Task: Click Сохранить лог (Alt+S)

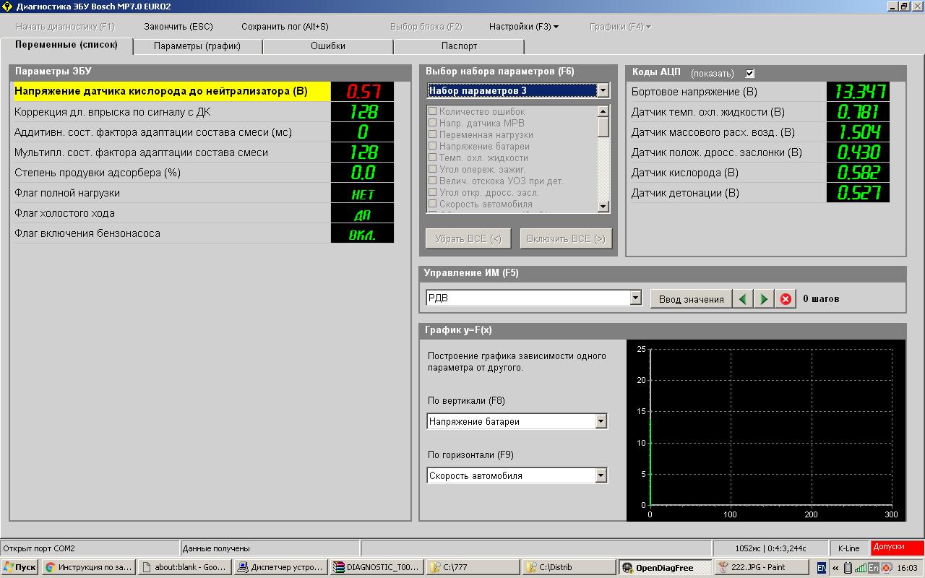Action: tap(285, 27)
